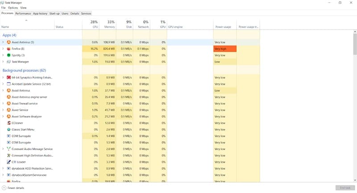Click the Firefox (8) app icon
The image size is (357, 193).
click(x=8, y=49)
